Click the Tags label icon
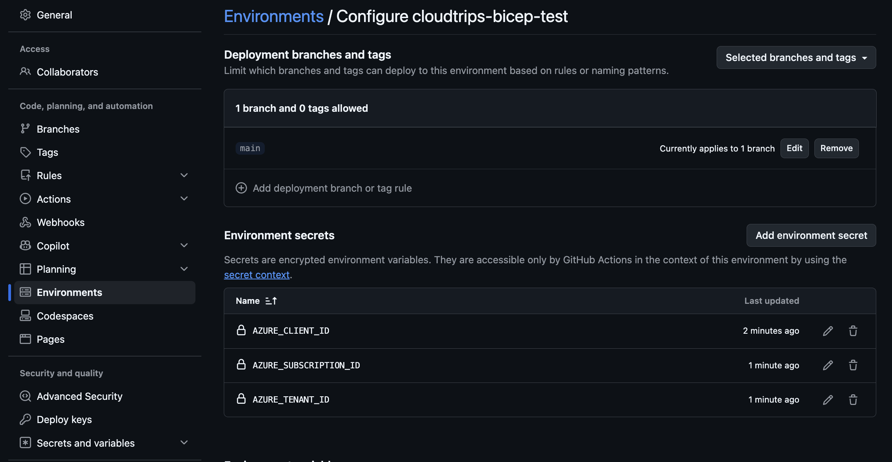This screenshot has height=462, width=892. point(25,152)
